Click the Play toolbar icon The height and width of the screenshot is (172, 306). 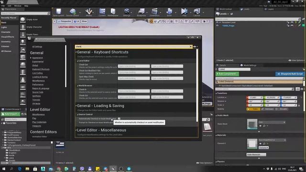184,11
